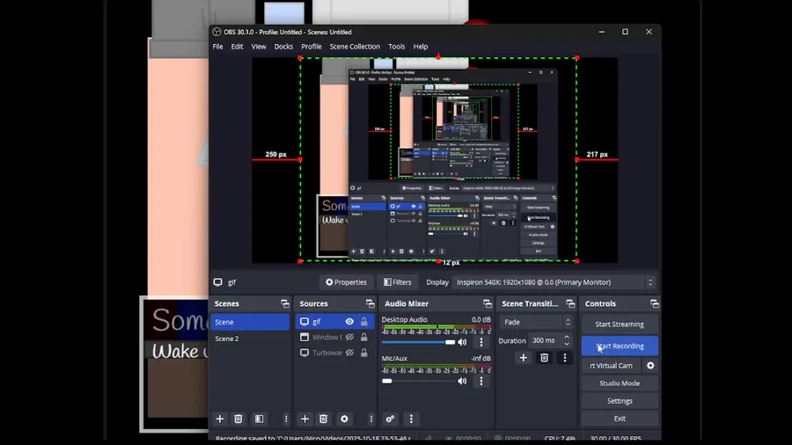
Task: Click the OBS logo in the title bar
Action: [x=216, y=32]
